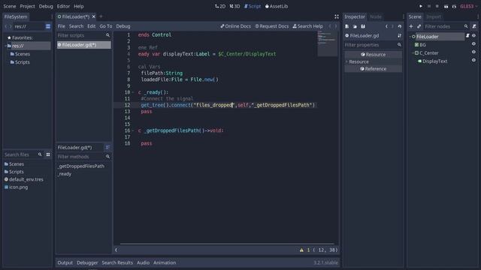
Task: Open the GLES3 renderer dropdown
Action: (468, 6)
